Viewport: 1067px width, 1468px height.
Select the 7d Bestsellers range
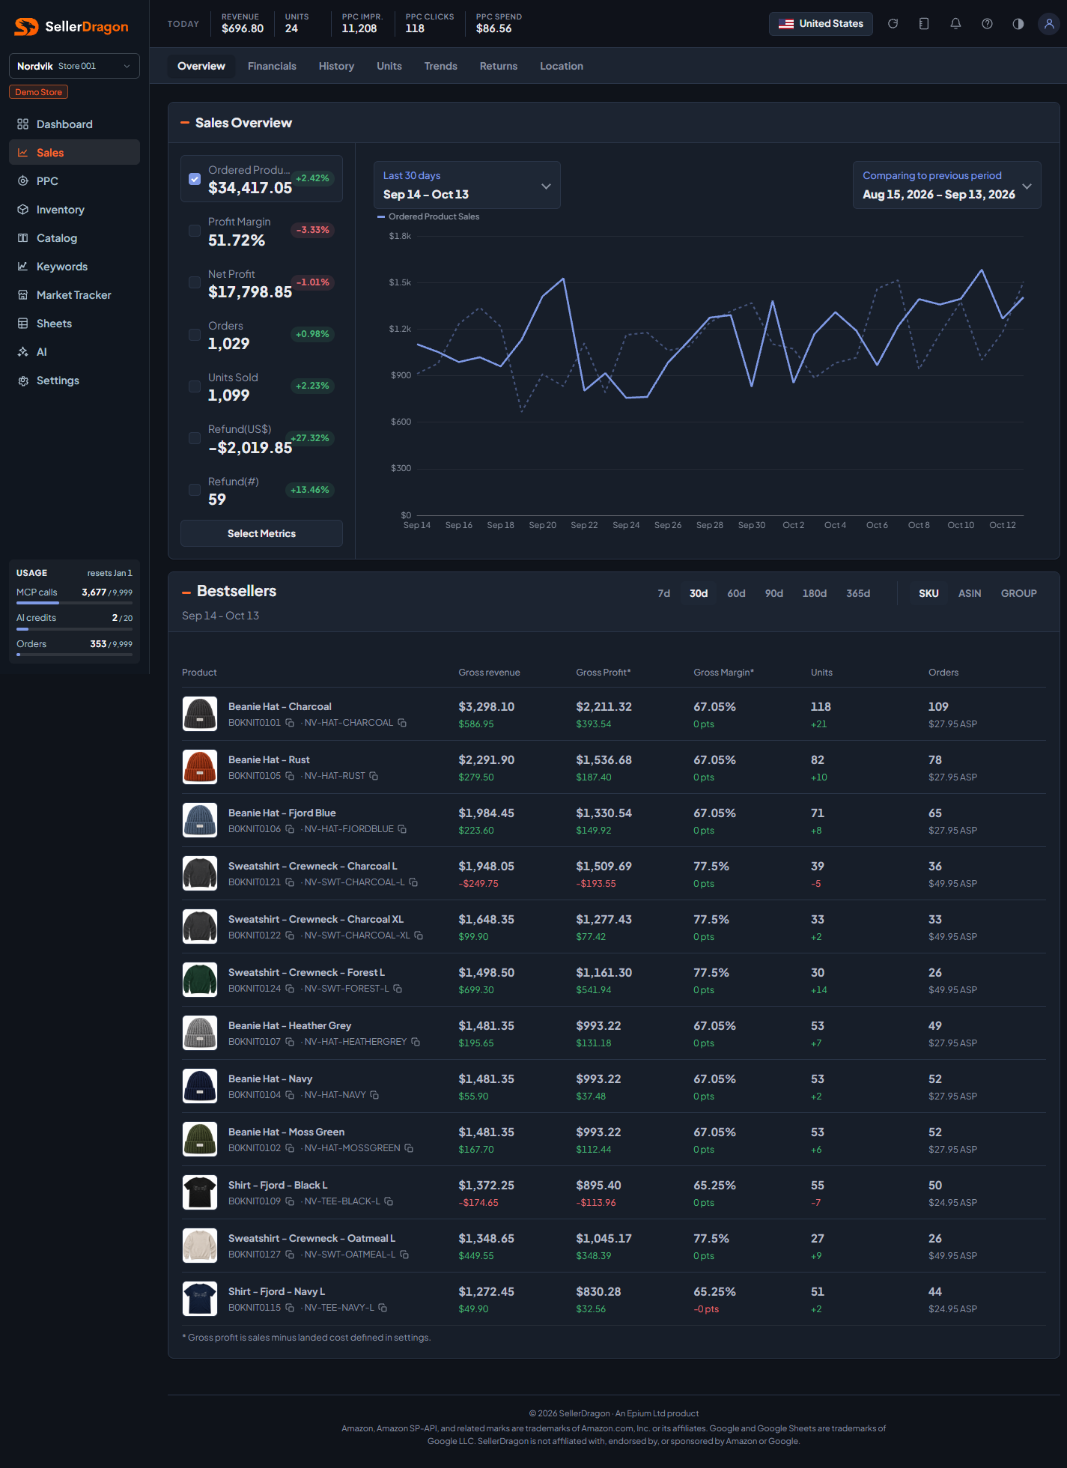pyautogui.click(x=664, y=593)
